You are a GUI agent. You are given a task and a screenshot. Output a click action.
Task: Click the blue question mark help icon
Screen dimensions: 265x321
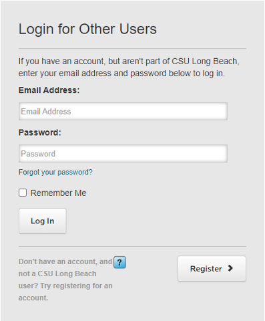119,262
